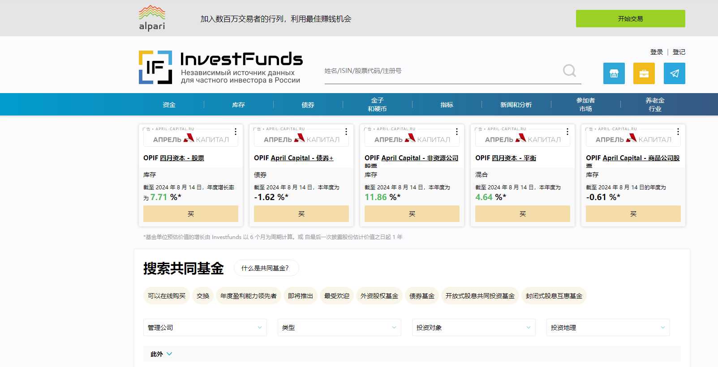Open the OPIF April Capital - 债券+ link
This screenshot has width=718, height=367.
pyautogui.click(x=294, y=158)
